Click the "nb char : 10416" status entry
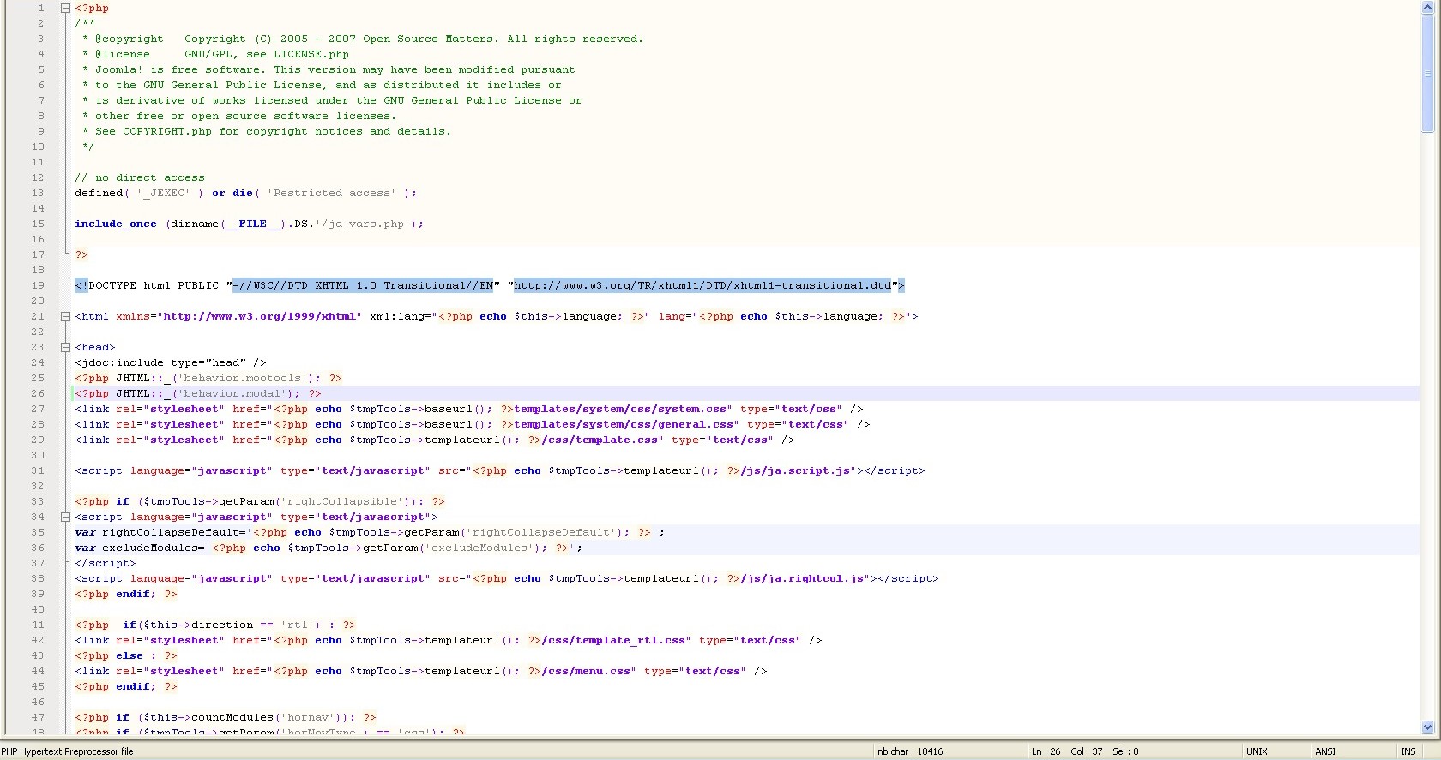The image size is (1441, 760). coord(910,751)
